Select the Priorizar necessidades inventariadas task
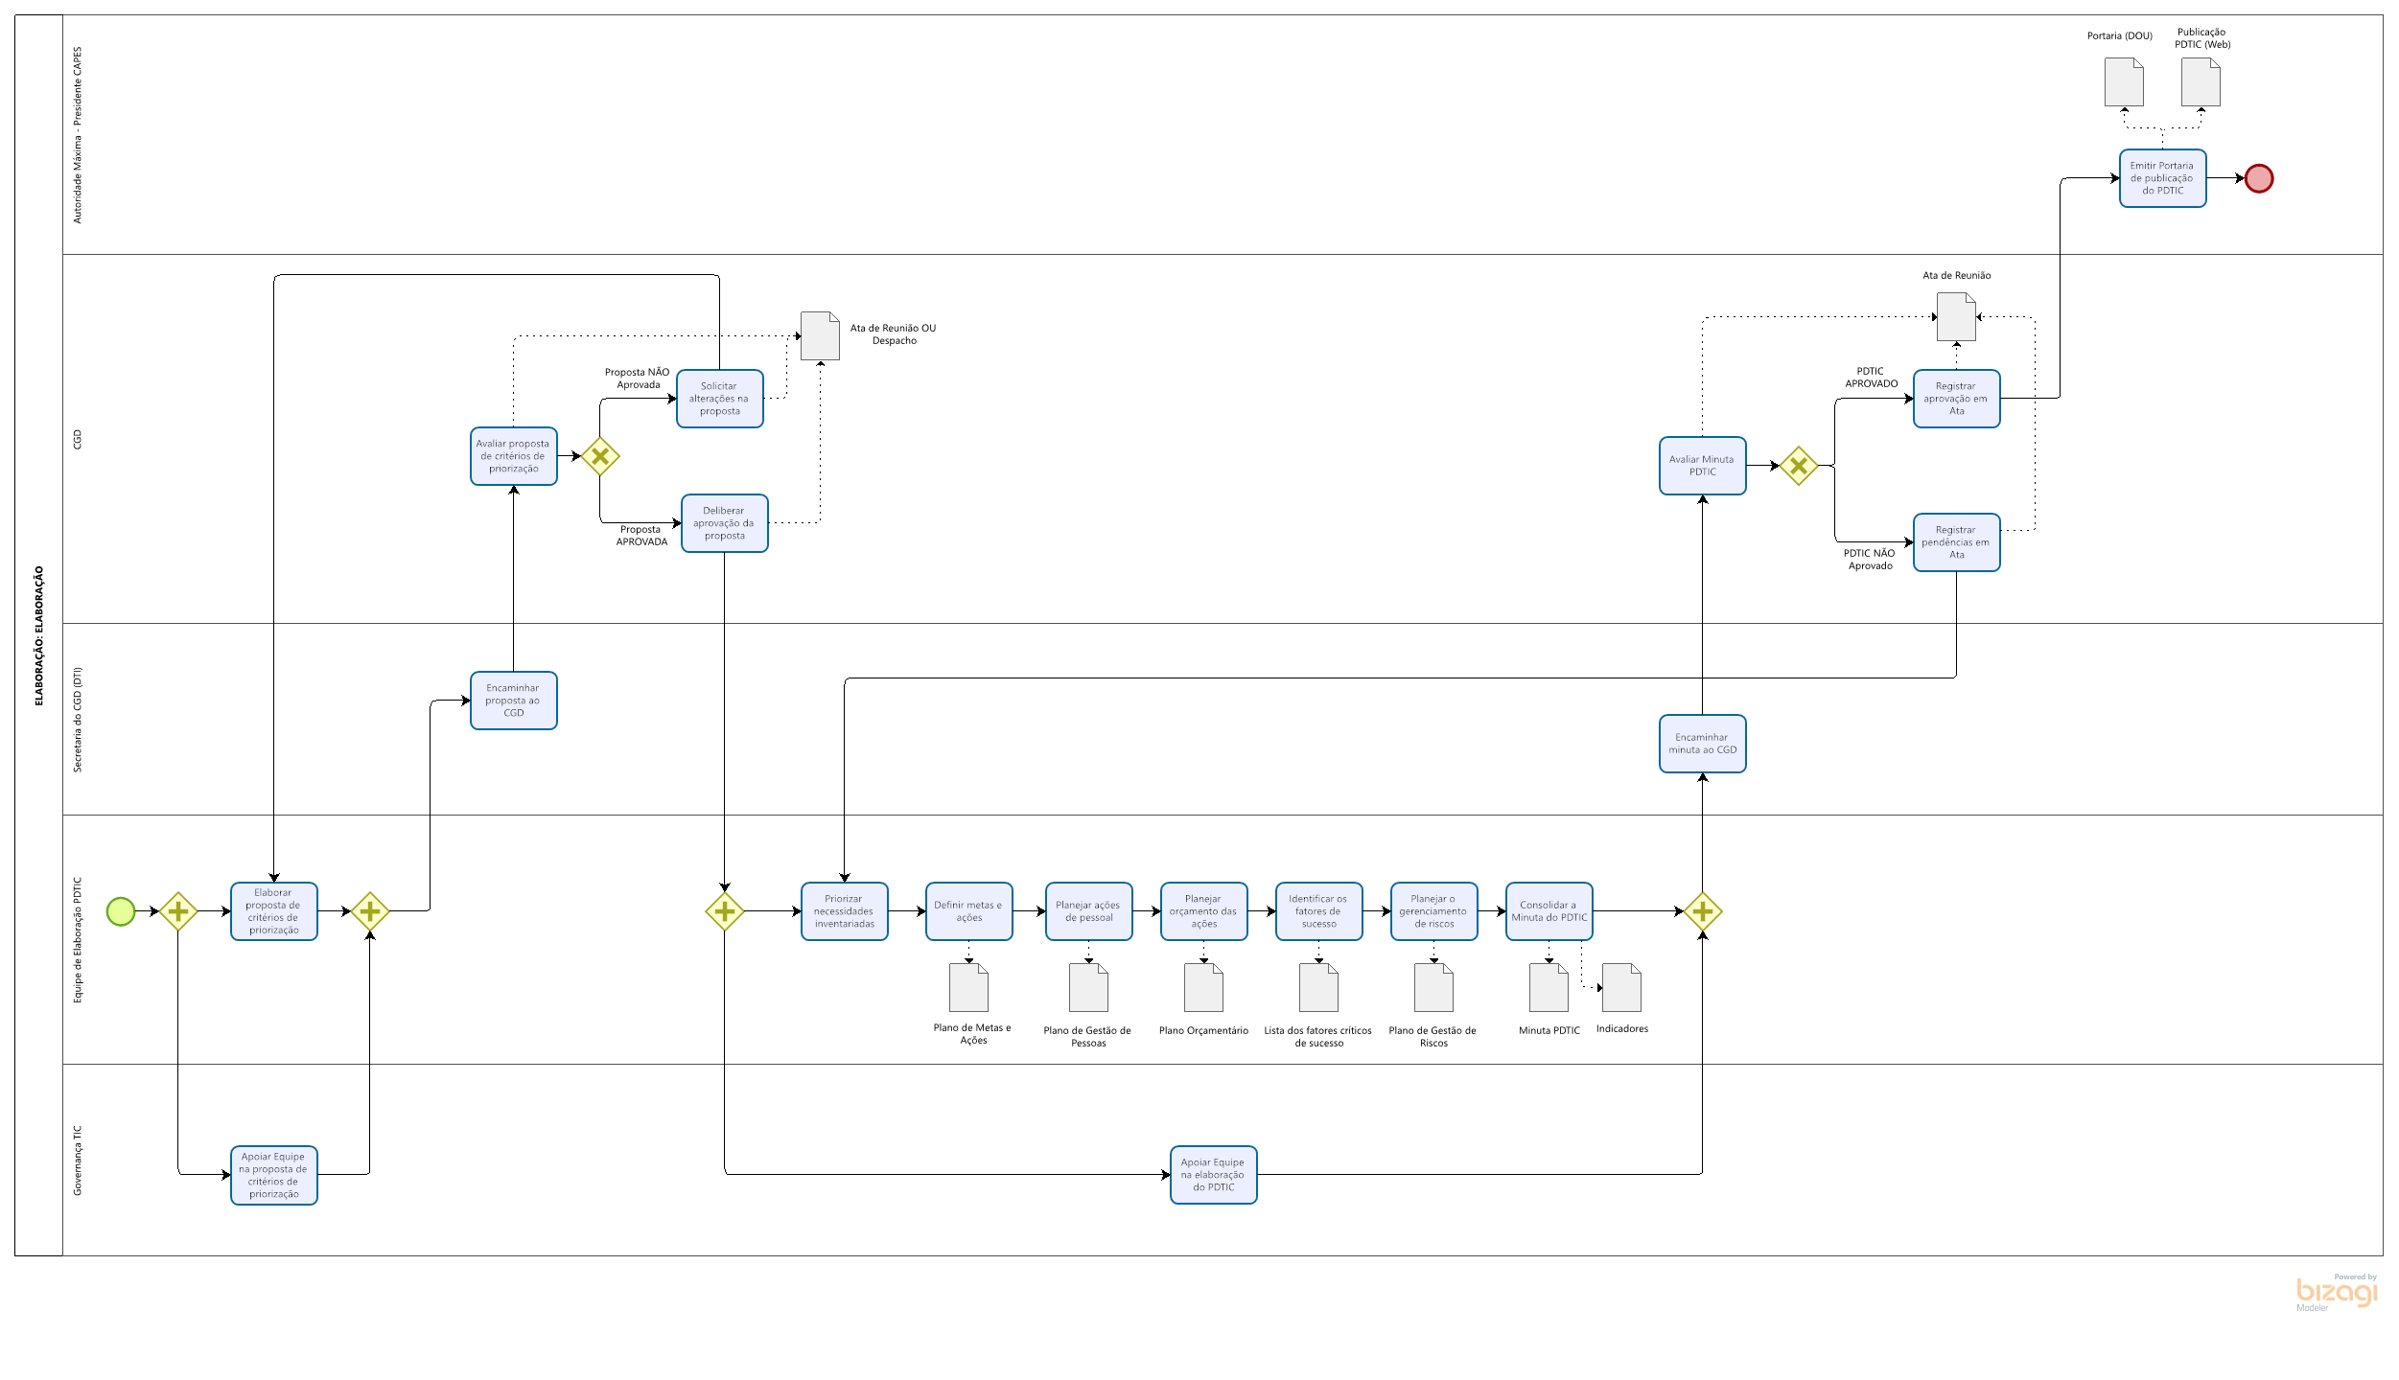This screenshot has height=1380, width=2399. (844, 911)
